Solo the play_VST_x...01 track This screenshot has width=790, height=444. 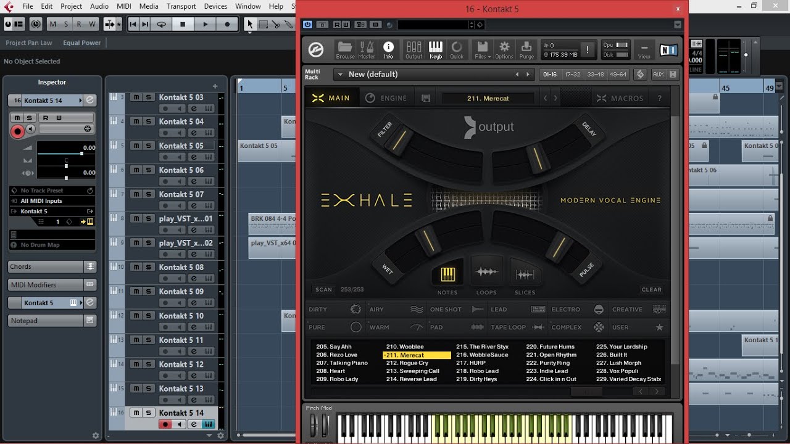[148, 218]
